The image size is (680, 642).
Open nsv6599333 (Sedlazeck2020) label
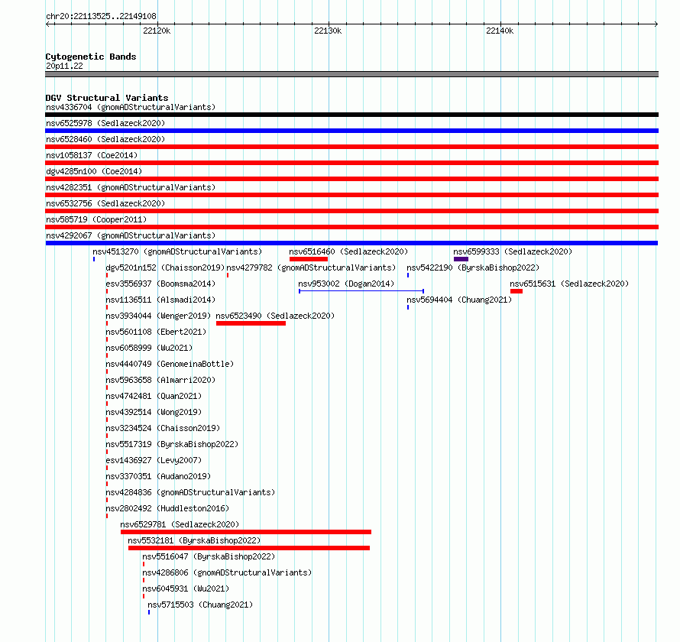pyautogui.click(x=513, y=251)
